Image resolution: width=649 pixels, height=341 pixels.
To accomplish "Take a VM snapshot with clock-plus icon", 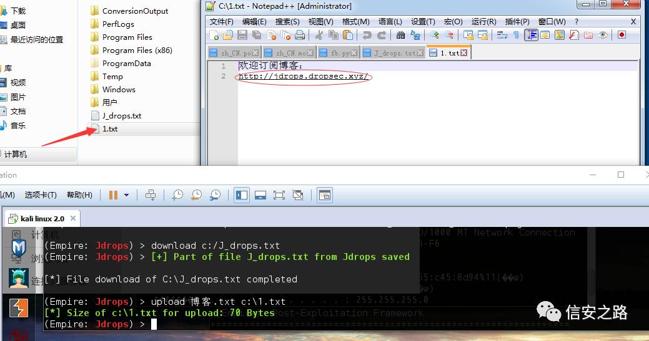I will point(177,195).
